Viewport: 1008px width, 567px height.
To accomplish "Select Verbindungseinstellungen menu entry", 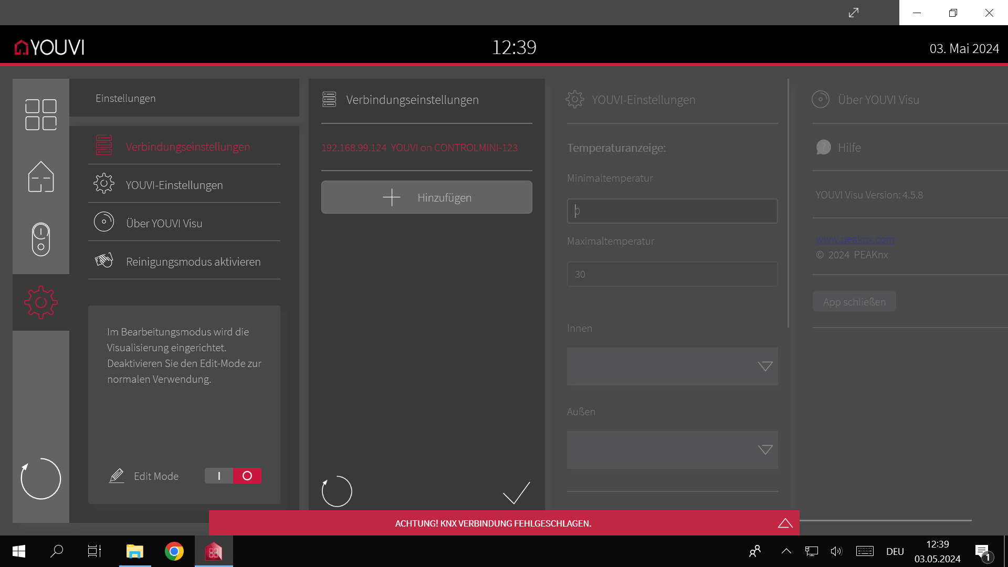I will click(184, 146).
